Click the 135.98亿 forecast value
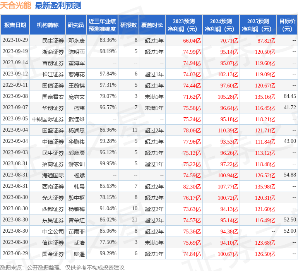 [265, 186]
